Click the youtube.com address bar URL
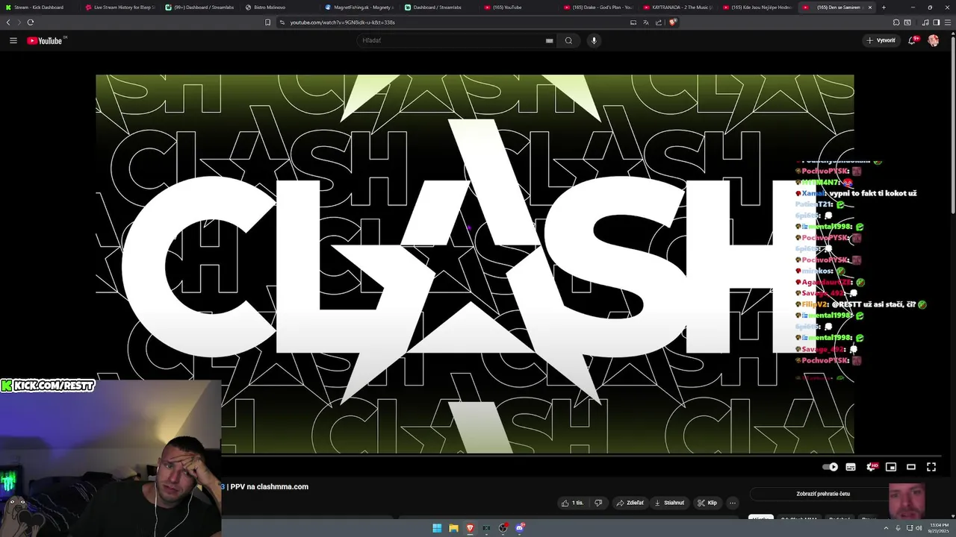This screenshot has height=537, width=956. (x=342, y=22)
